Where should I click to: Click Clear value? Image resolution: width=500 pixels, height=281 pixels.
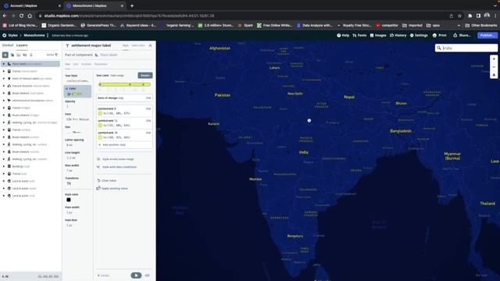click(x=107, y=180)
